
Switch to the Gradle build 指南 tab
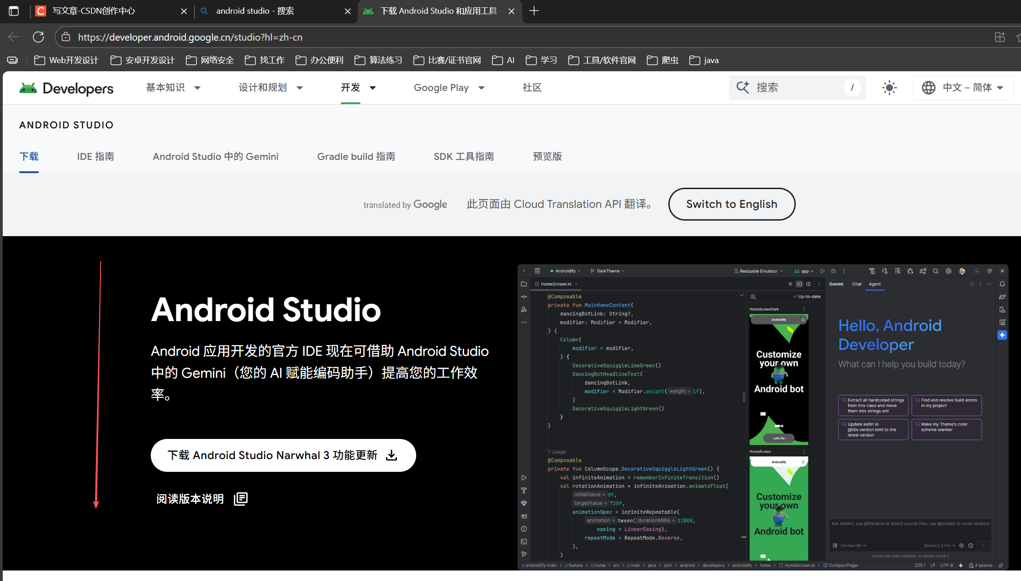pyautogui.click(x=356, y=157)
